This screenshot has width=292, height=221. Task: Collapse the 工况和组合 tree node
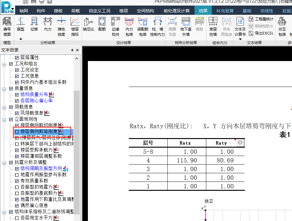4,64
